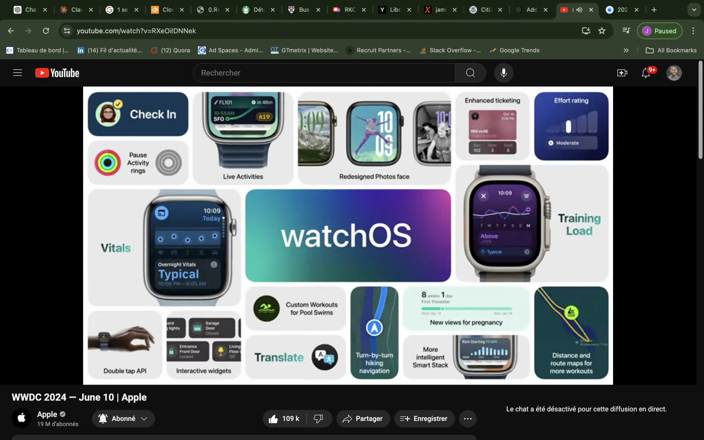Image resolution: width=704 pixels, height=440 pixels.
Task: Open Apple channel name link
Action: [x=47, y=414]
